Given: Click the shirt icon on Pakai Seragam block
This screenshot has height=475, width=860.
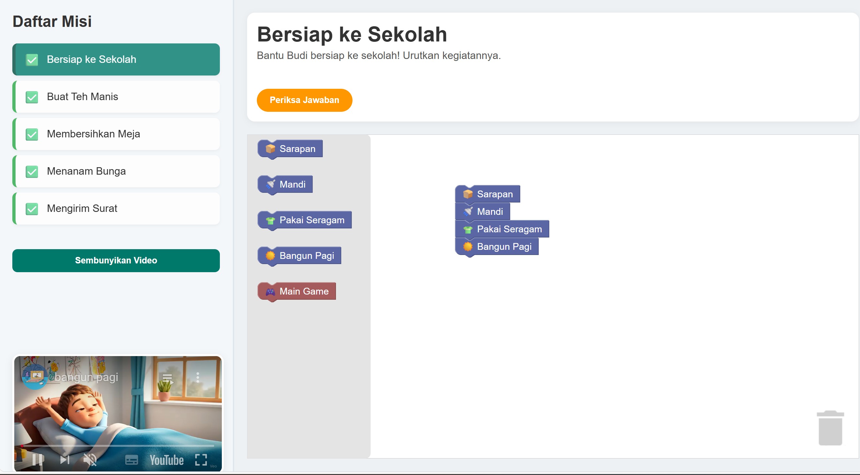Looking at the screenshot, I should [x=270, y=220].
